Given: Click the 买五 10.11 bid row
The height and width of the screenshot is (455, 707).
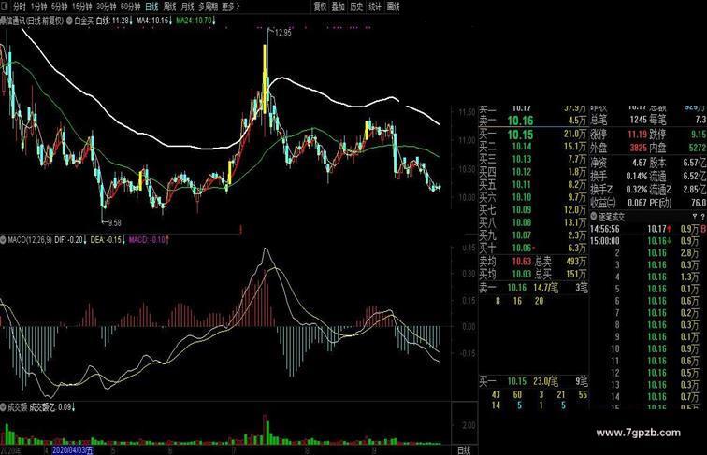Looking at the screenshot, I should 533,184.
